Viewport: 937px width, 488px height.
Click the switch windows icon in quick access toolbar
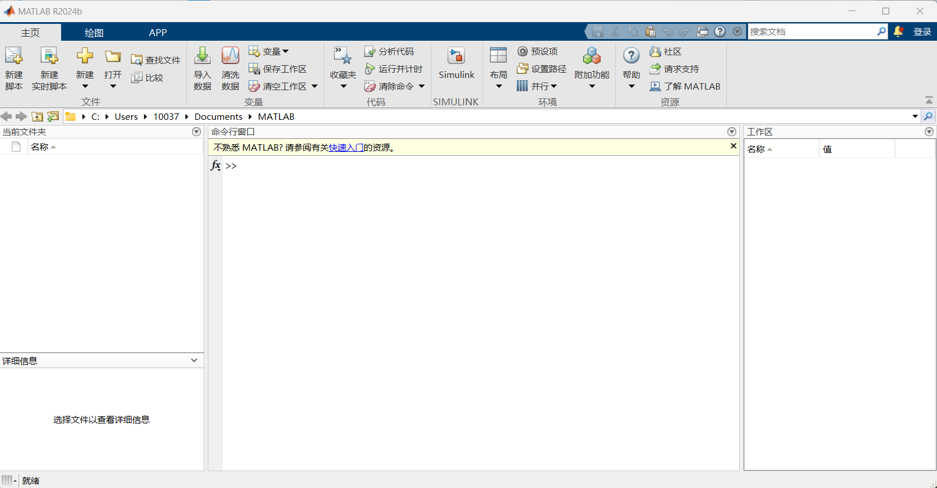pyautogui.click(x=702, y=32)
